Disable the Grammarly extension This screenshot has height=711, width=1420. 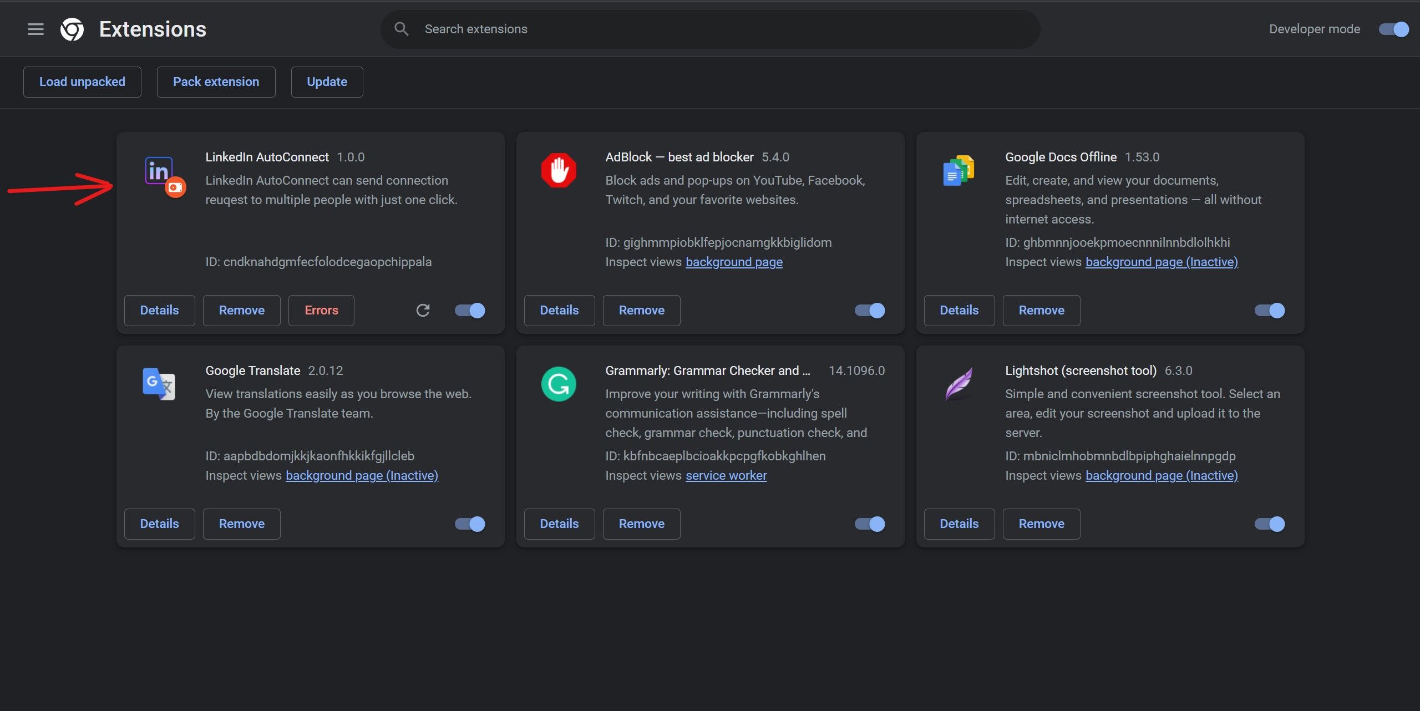[868, 524]
